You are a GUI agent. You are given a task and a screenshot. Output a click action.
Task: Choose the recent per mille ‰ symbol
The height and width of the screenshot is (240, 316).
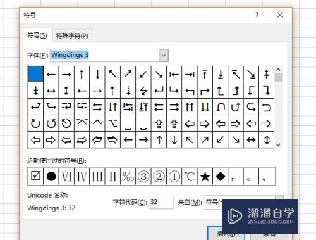click(x=128, y=176)
